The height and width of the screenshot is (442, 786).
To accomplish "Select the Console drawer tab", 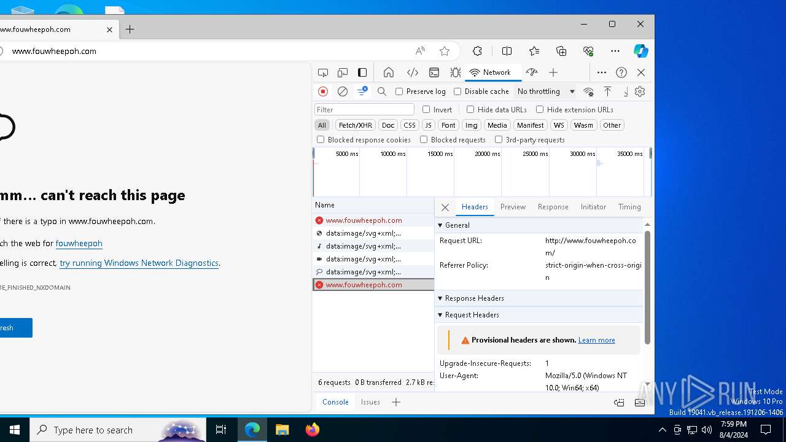I will click(x=335, y=402).
